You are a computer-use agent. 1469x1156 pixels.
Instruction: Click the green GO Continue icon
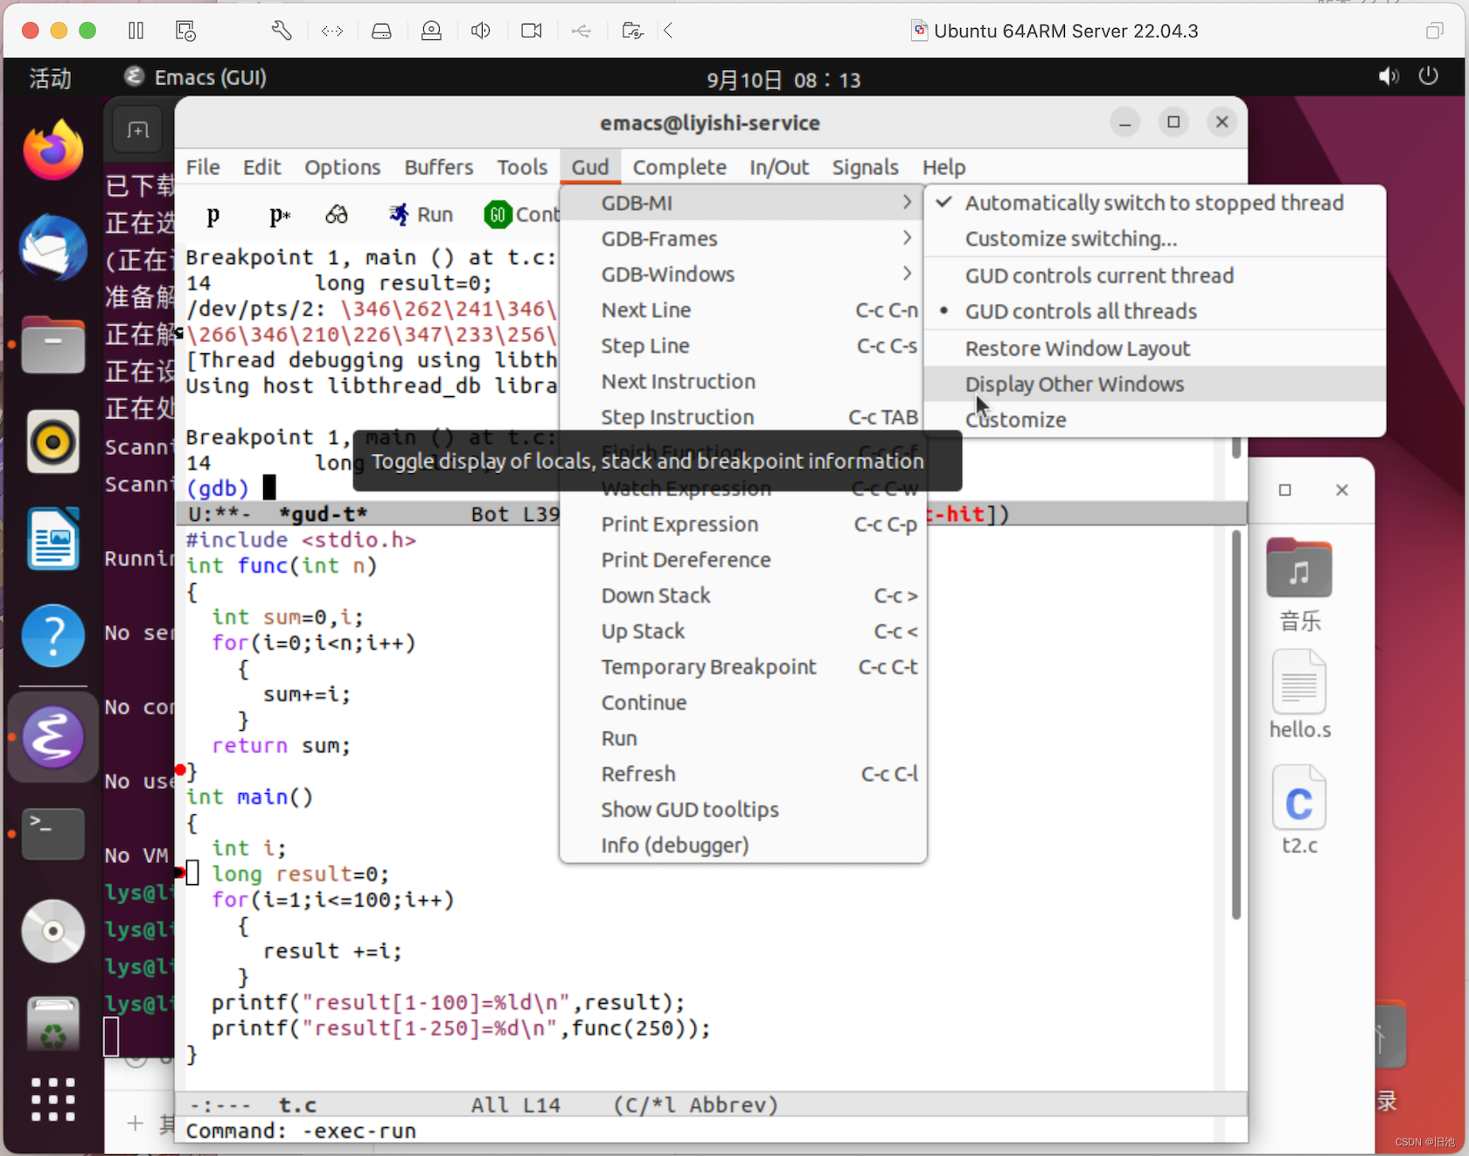click(498, 214)
